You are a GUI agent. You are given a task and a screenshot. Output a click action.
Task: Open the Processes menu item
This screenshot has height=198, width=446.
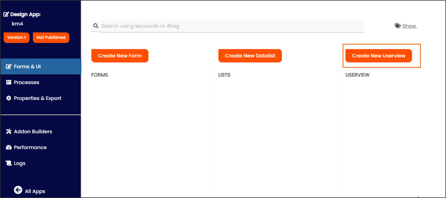[x=41, y=82]
